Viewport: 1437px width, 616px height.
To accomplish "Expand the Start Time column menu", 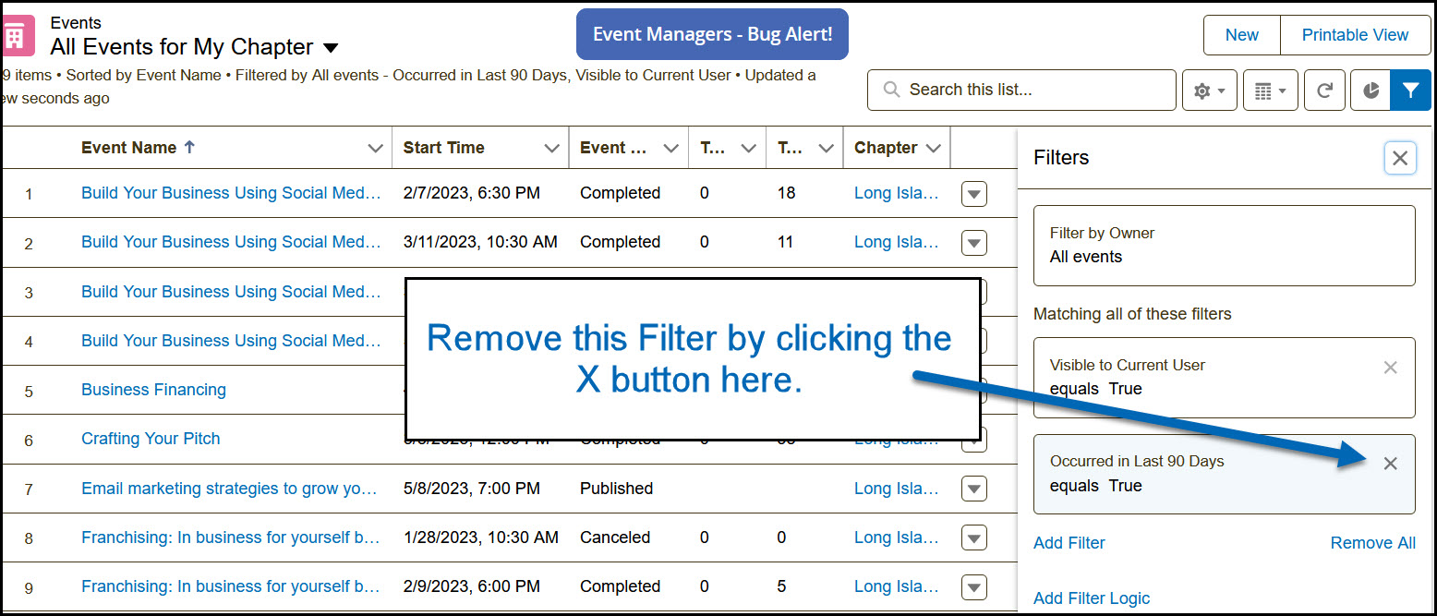I will pos(551,148).
